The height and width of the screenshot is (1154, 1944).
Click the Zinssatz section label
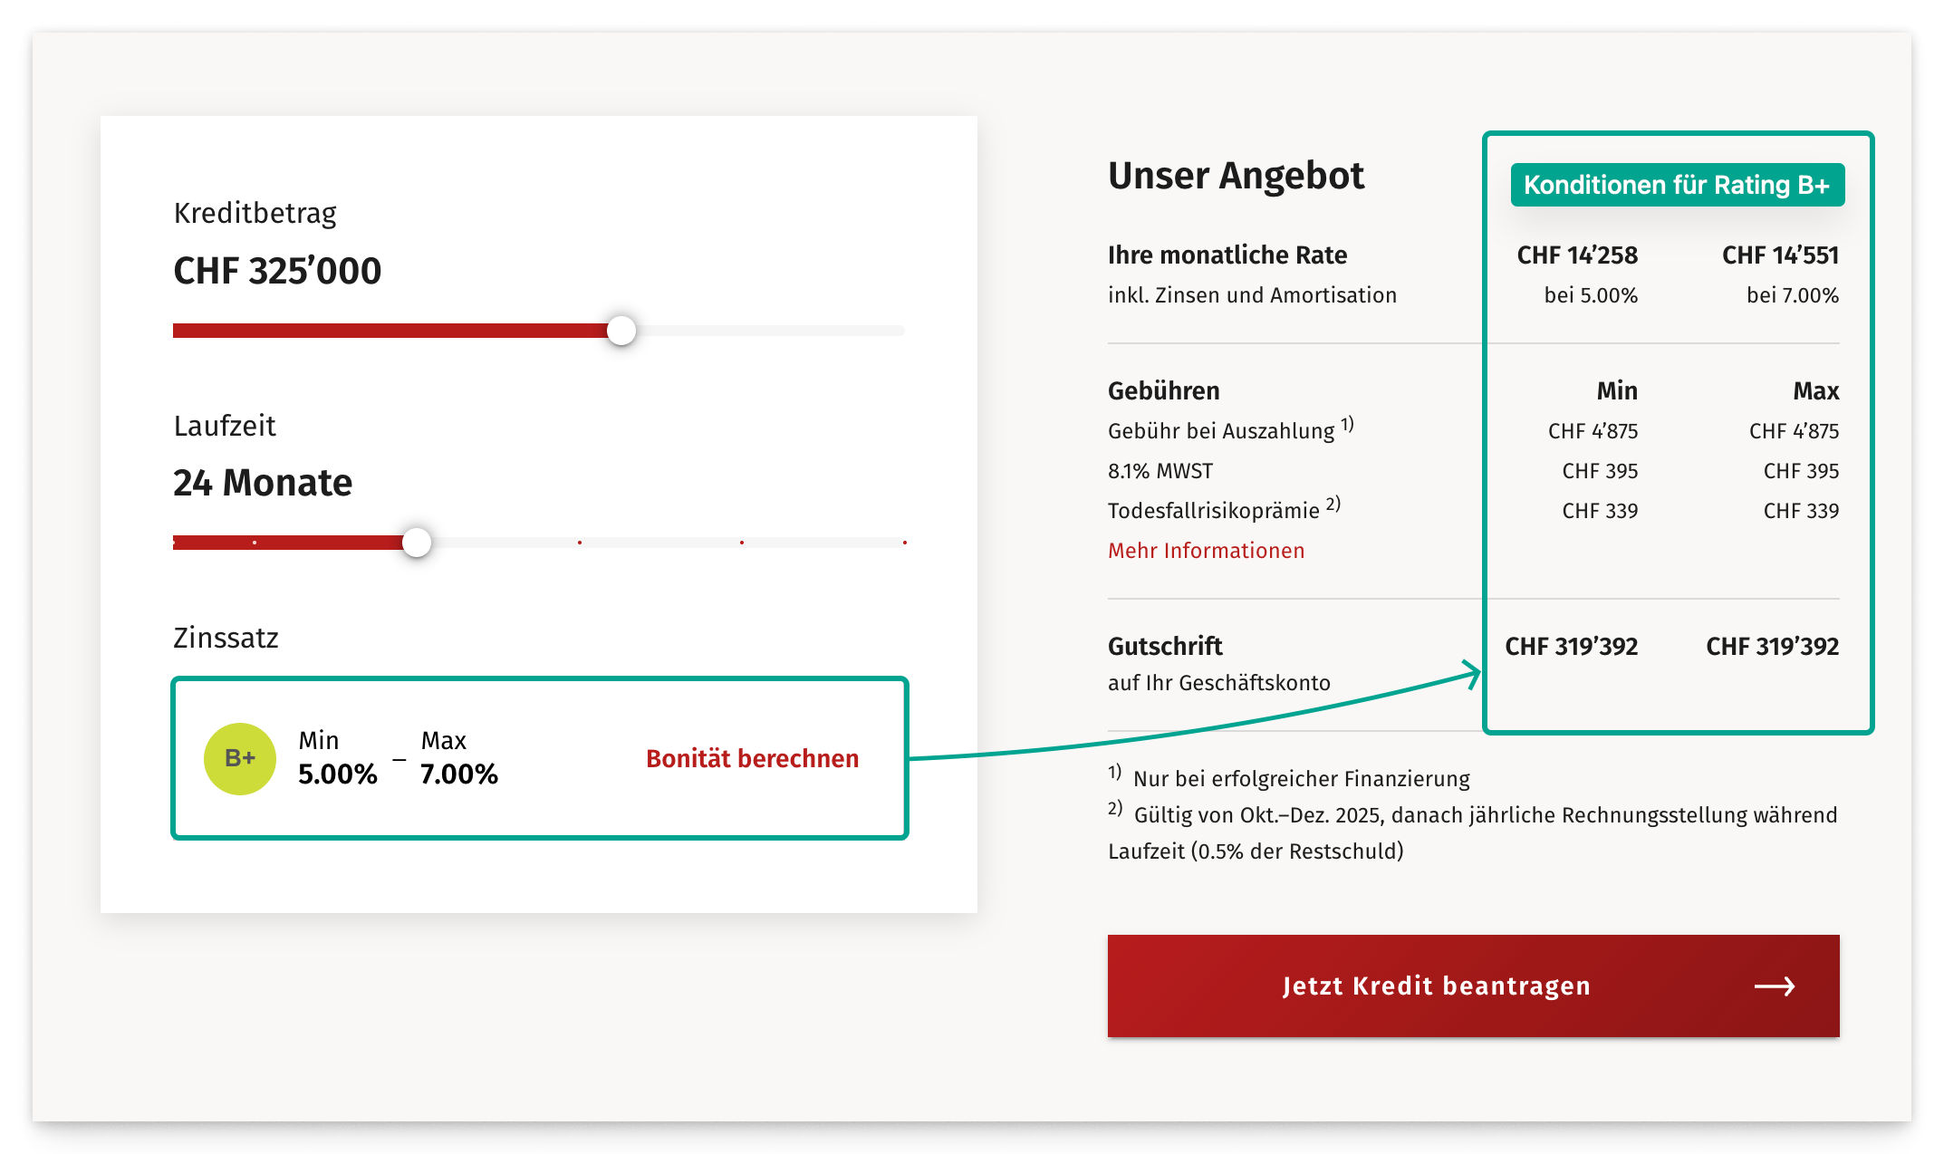click(x=226, y=638)
